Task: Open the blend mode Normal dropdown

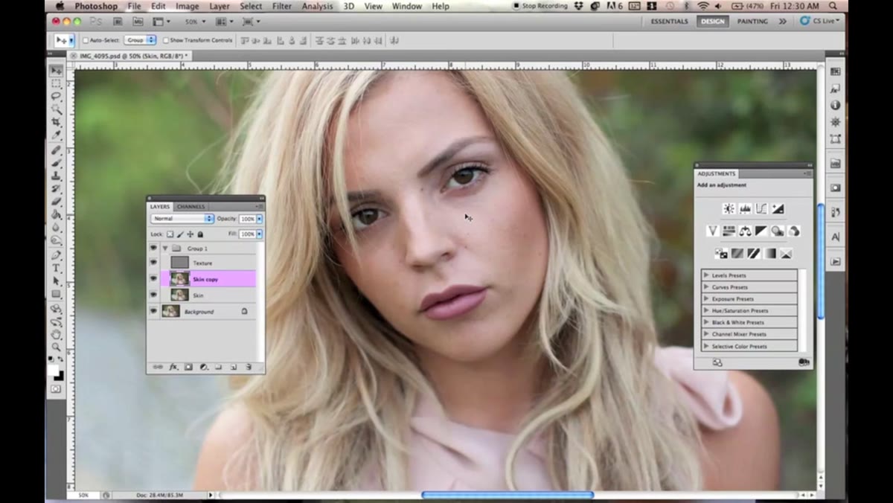Action: pyautogui.click(x=182, y=219)
